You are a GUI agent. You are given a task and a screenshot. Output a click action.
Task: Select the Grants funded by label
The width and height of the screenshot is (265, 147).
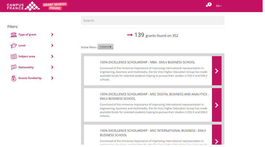coord(30,78)
